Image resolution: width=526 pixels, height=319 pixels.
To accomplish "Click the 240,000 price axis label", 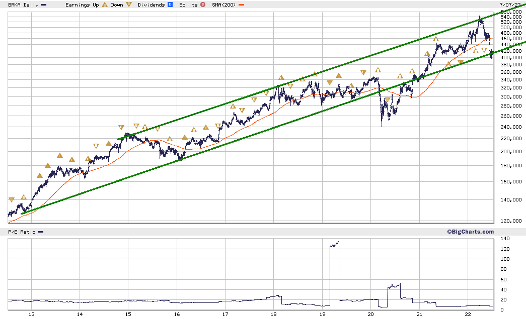I will (511, 127).
